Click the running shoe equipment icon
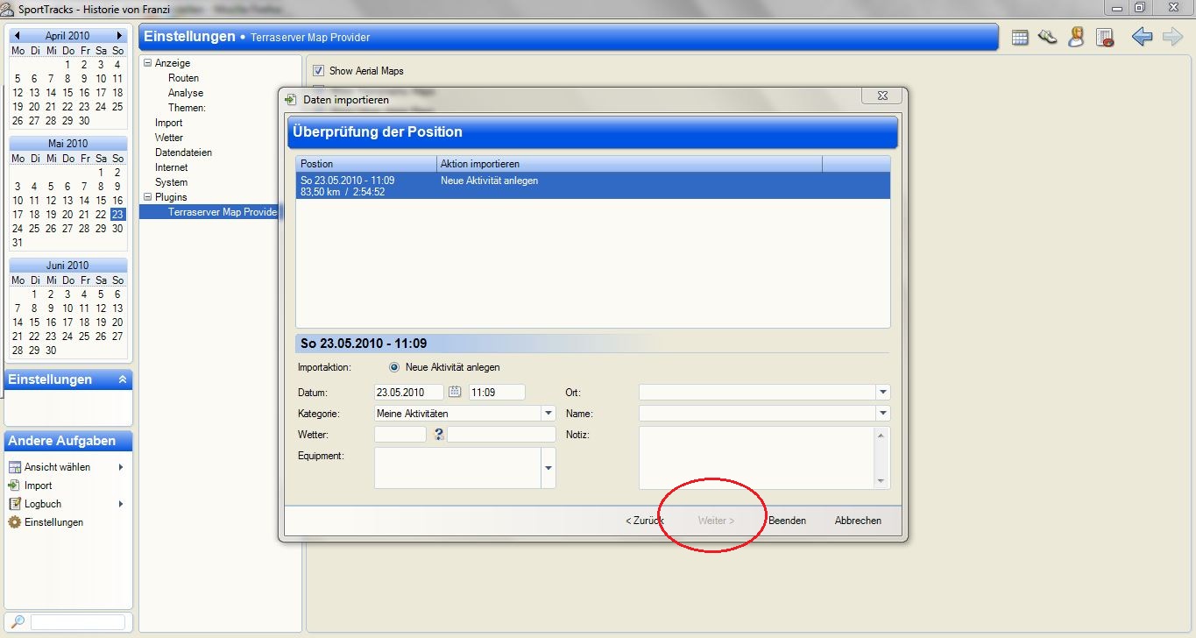Screen dimensions: 1196x638 pyautogui.click(x=1048, y=38)
